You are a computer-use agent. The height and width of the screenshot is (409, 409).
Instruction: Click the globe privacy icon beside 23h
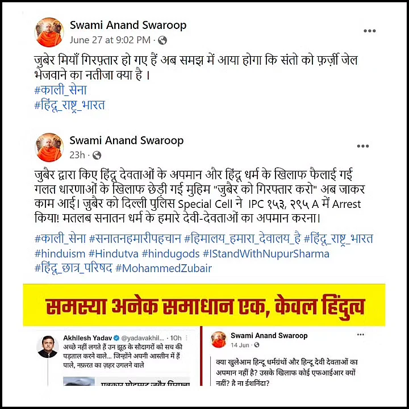97,155
